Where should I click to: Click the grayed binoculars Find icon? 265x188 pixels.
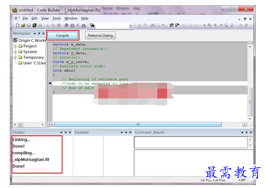pos(152,26)
